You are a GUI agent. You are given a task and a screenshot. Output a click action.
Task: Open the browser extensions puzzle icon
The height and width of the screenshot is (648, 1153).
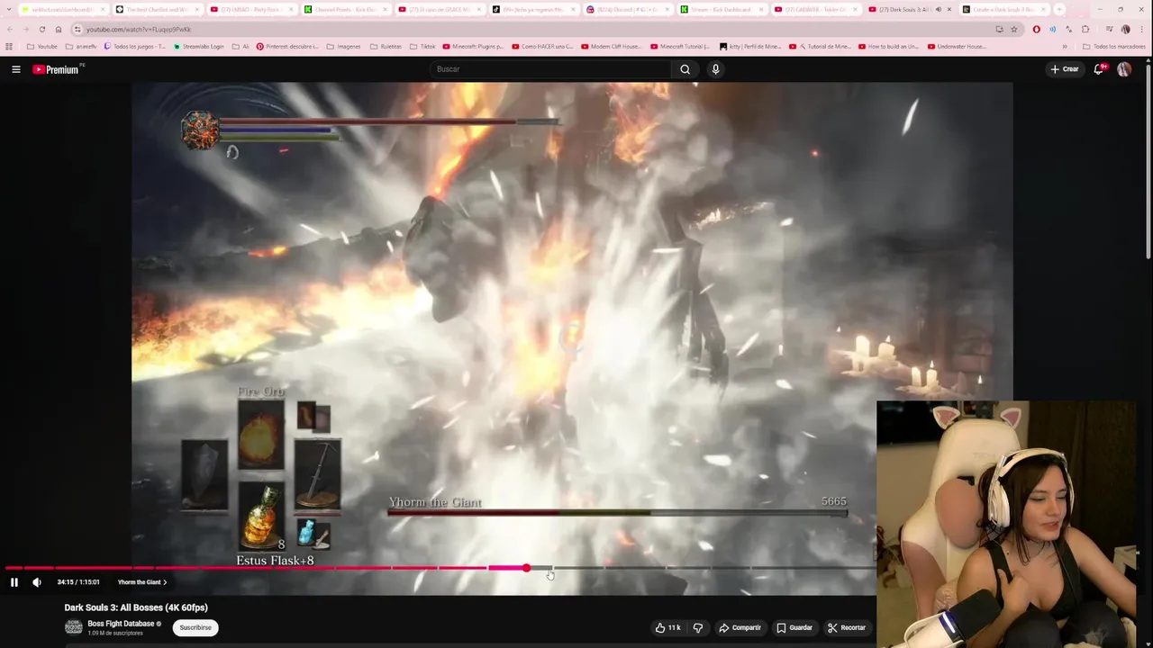(x=1085, y=29)
